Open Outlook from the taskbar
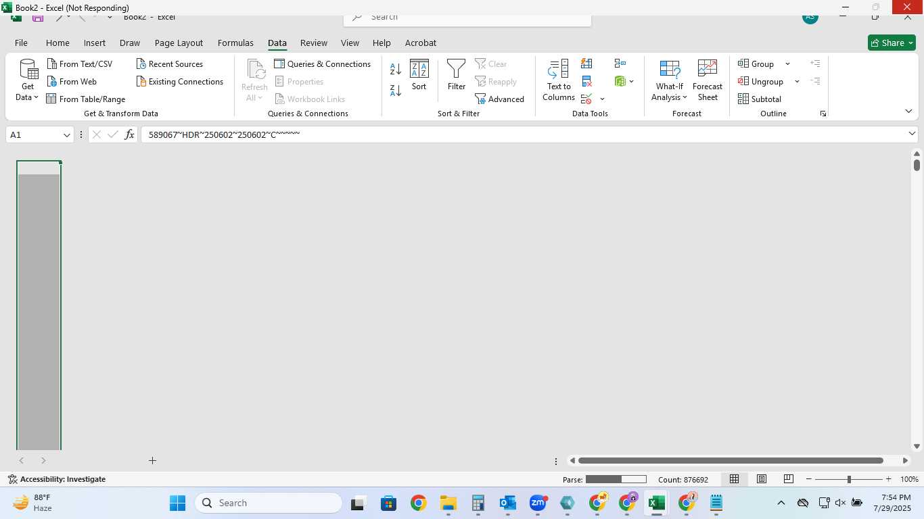924x519 pixels. [x=508, y=503]
